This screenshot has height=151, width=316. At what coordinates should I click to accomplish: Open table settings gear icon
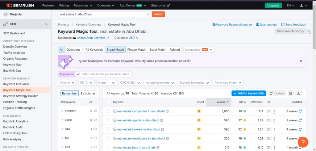tap(290, 93)
